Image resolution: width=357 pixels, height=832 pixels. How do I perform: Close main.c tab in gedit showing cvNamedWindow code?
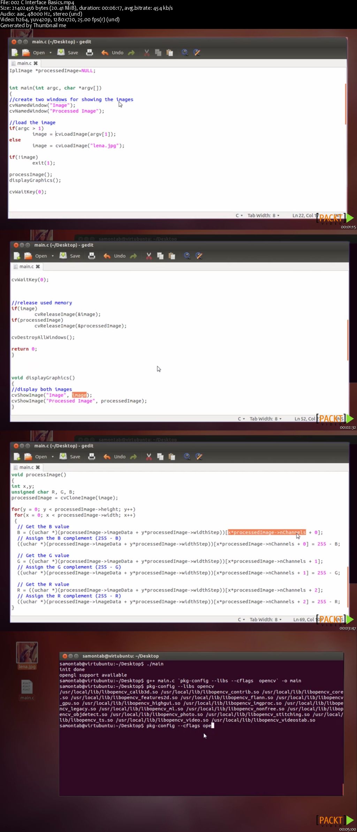pos(36,63)
